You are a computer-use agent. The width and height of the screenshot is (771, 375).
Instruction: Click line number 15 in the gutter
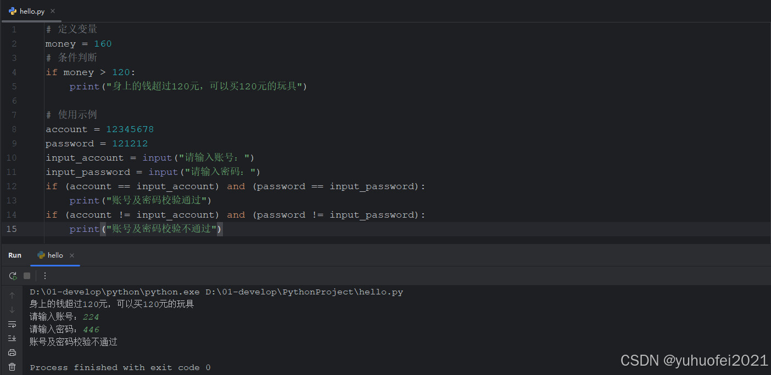[12, 229]
